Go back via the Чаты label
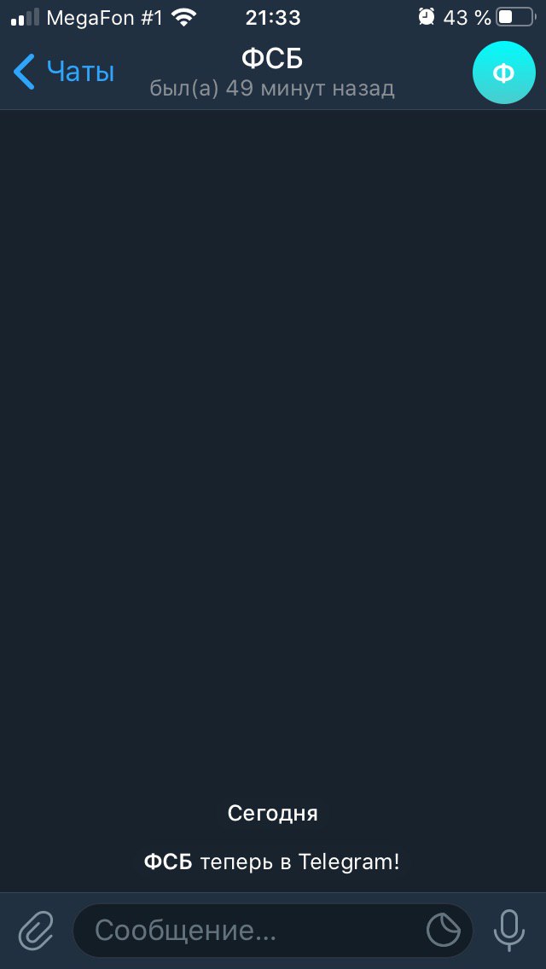The image size is (546, 969). point(81,72)
